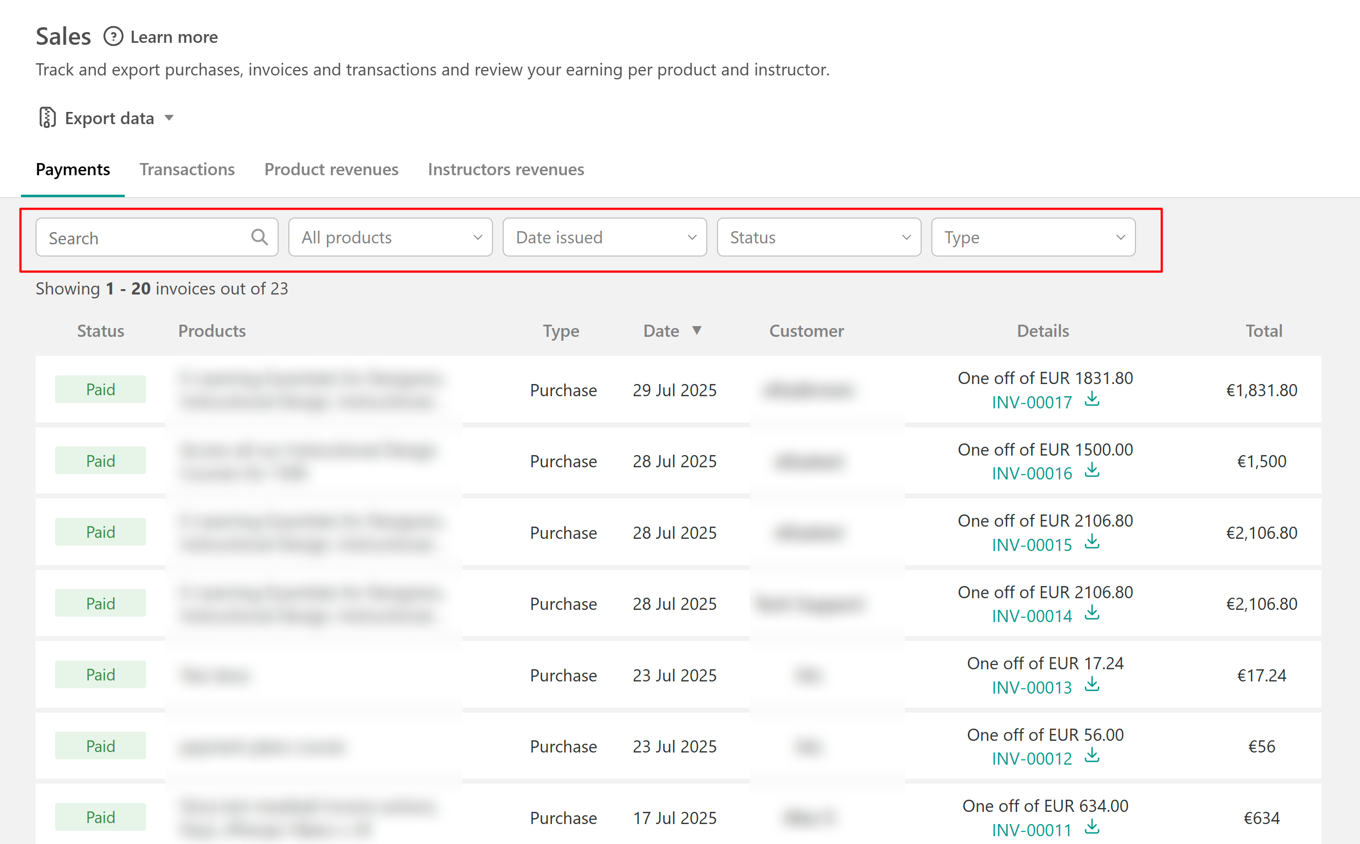Viewport: 1360px width, 844px height.
Task: Download invoice INV-00015 using its icon
Action: (x=1092, y=542)
